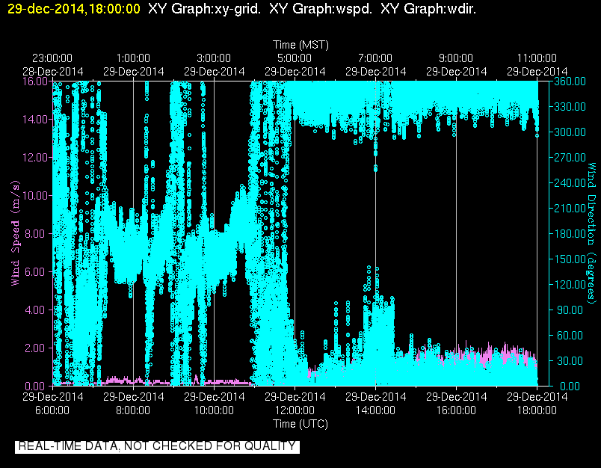Click the 8:00:00 UTC tick label
Image resolution: width=601 pixels, height=468 pixels.
tap(133, 410)
